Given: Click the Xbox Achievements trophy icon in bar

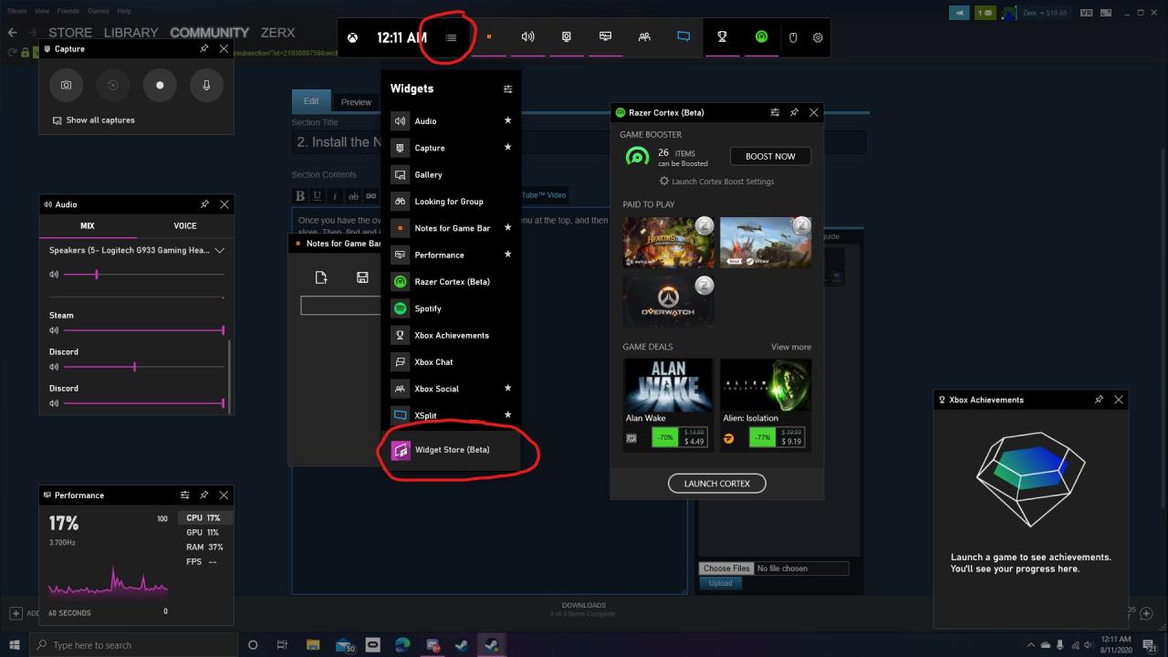Looking at the screenshot, I should [722, 37].
